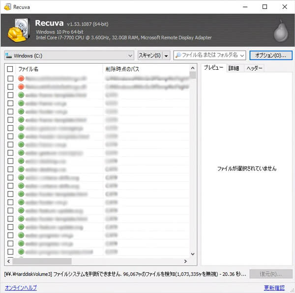This screenshot has width=295, height=293.
Task: Tick the select-all checkbox beside ファイル名
Action: (10, 69)
